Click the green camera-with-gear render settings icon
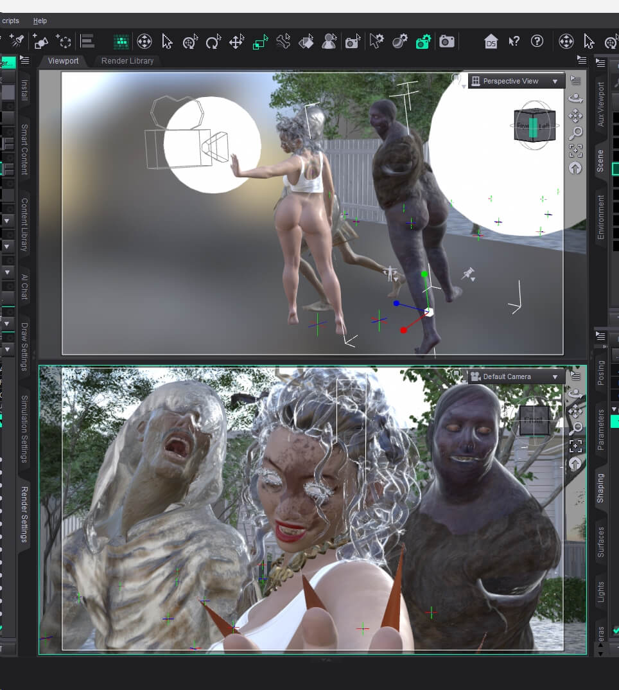619x690 pixels. tap(423, 41)
